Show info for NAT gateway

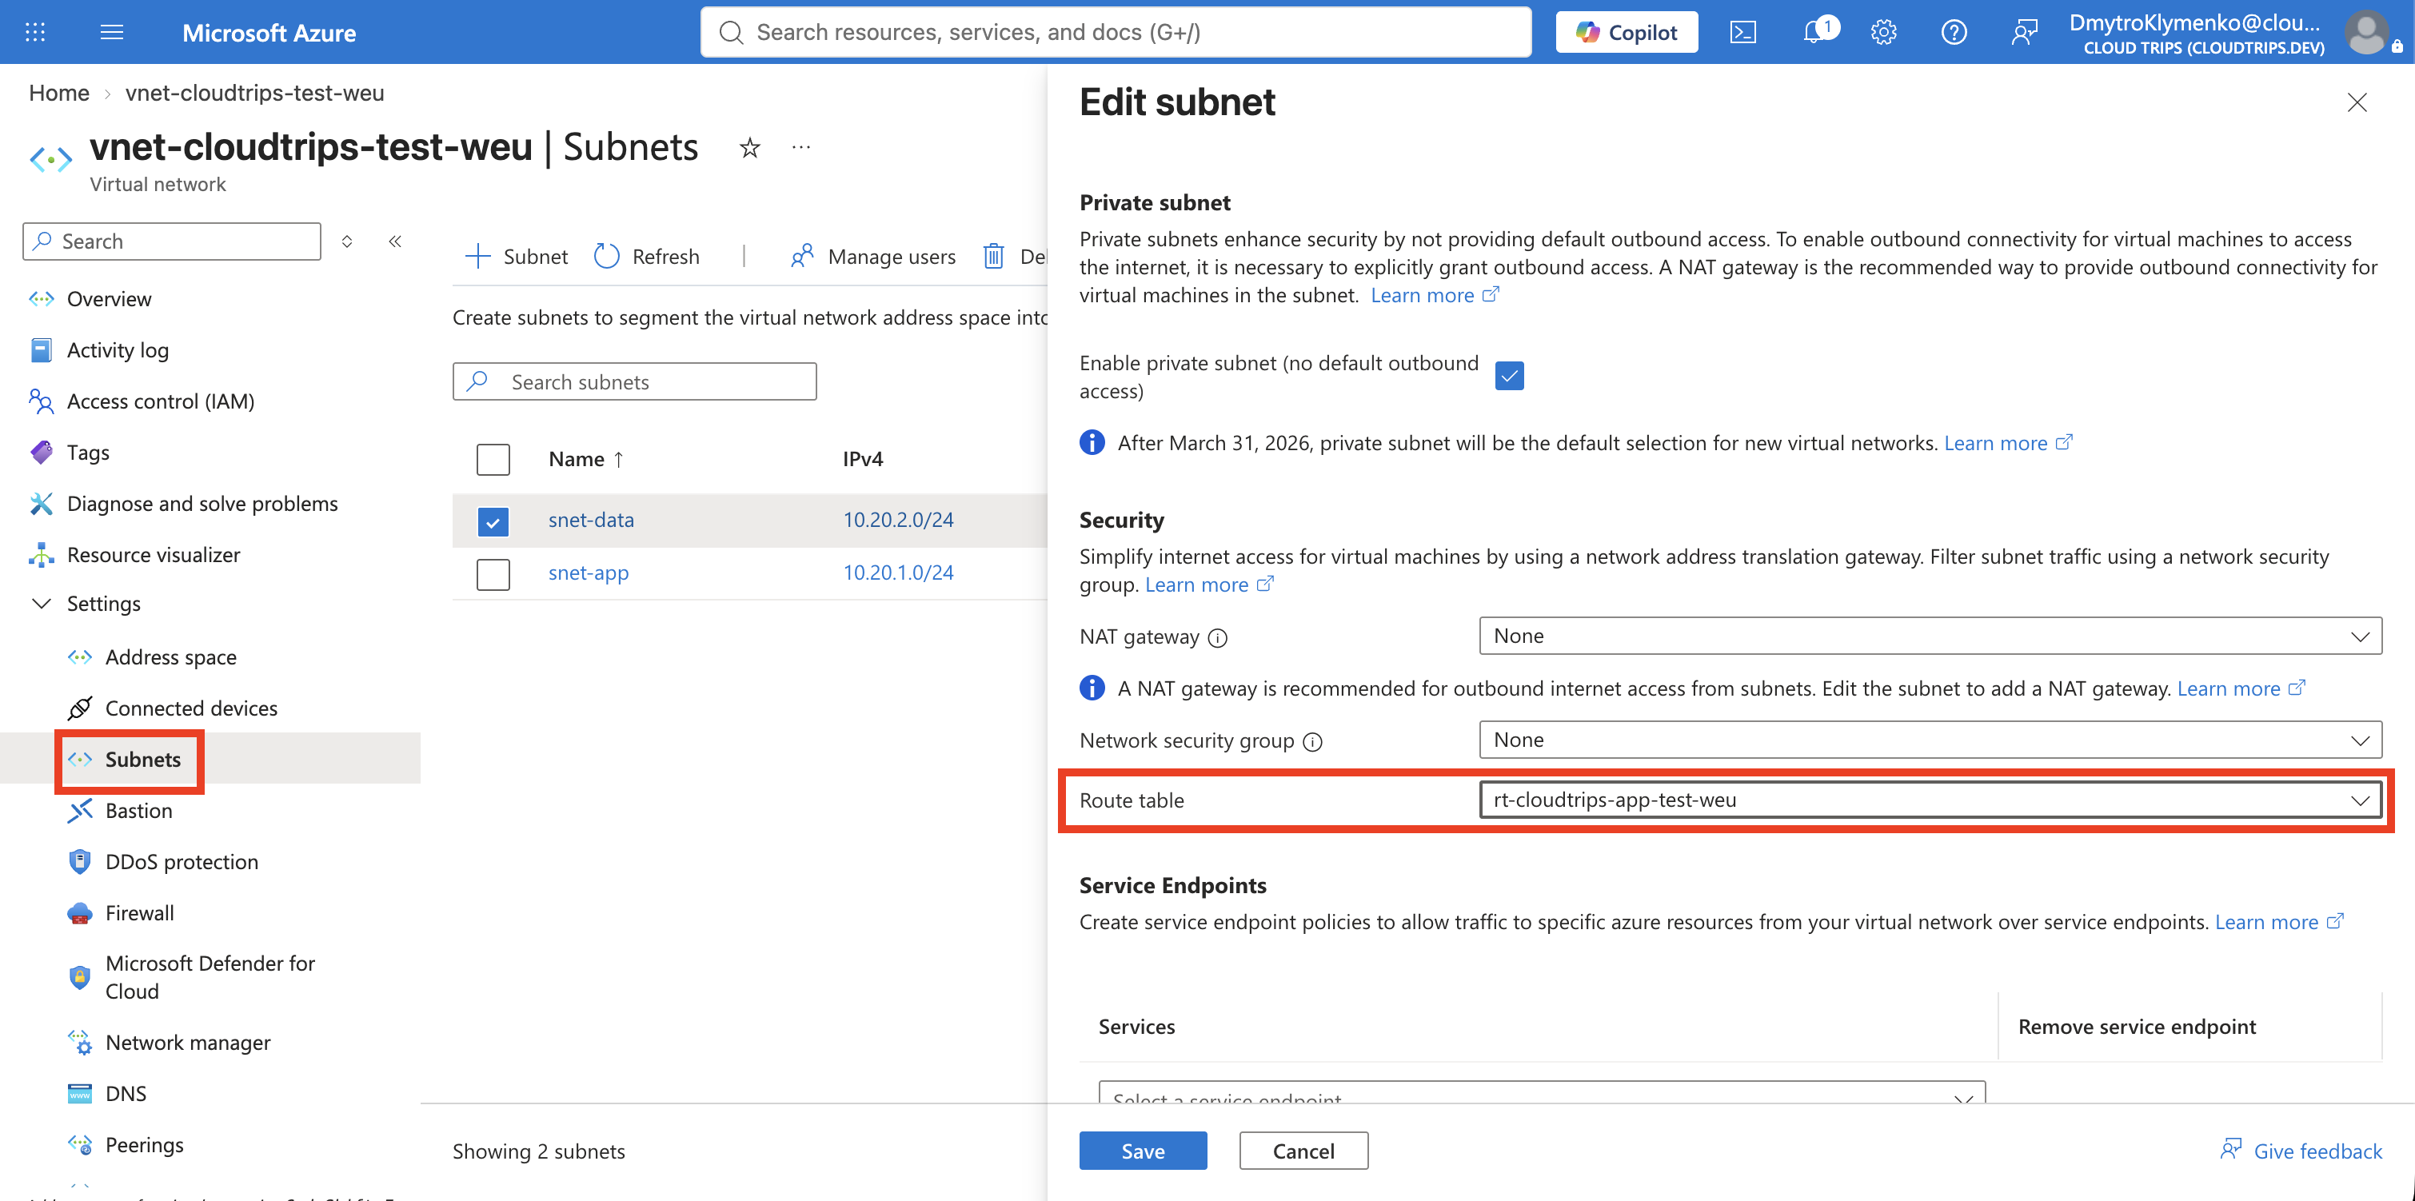click(1217, 637)
